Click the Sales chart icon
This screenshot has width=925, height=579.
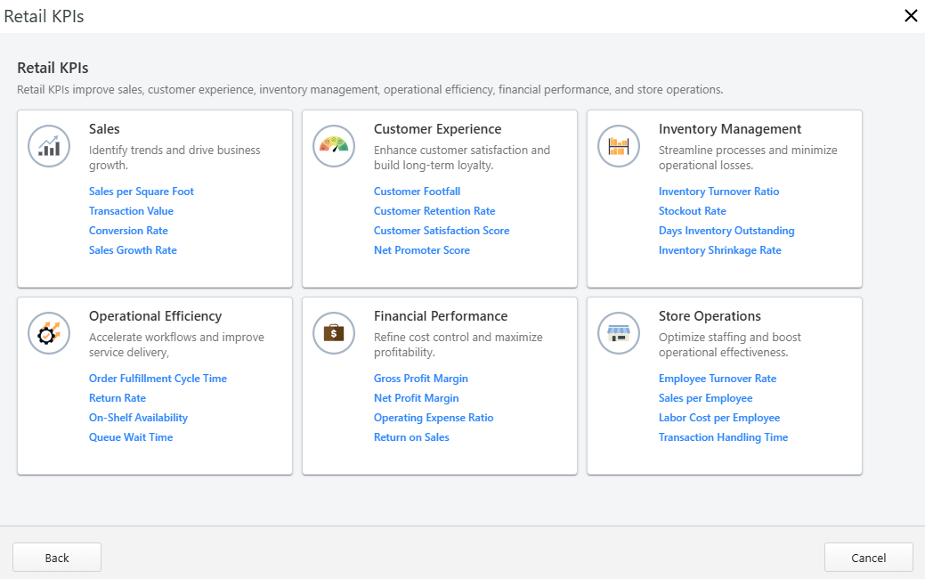pos(49,146)
